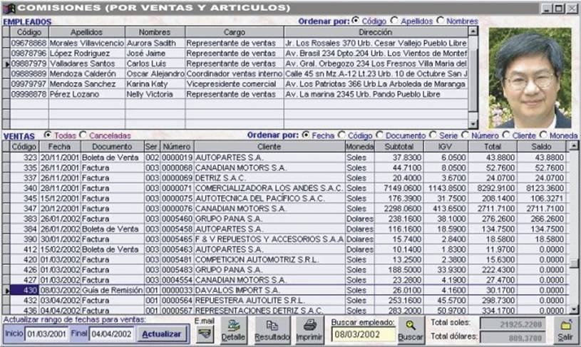581x347 pixels.
Task: Select the Canceladas sales filter
Action: point(83,135)
